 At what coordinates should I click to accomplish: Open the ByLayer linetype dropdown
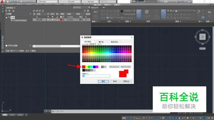(x=70, y=2)
